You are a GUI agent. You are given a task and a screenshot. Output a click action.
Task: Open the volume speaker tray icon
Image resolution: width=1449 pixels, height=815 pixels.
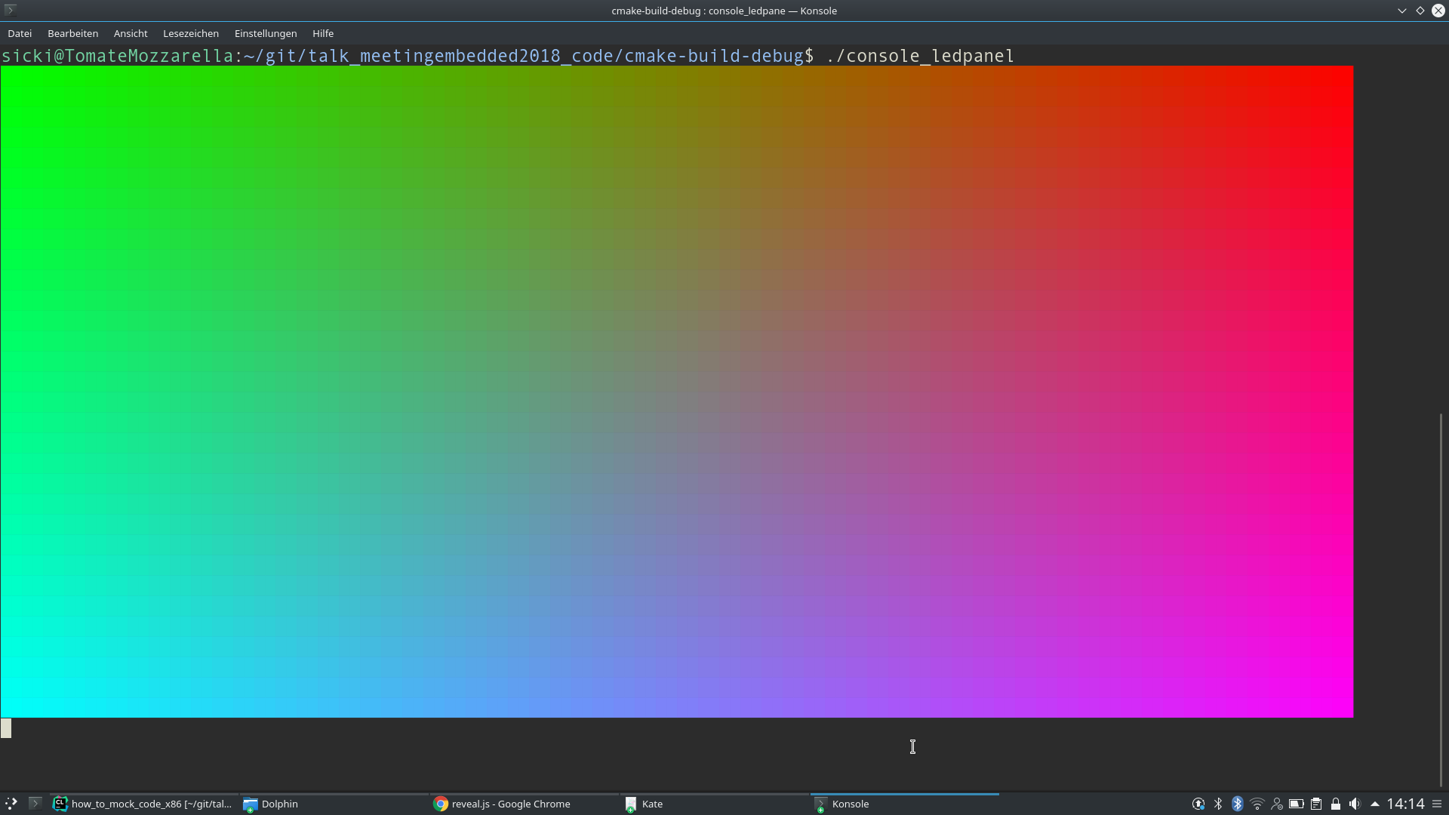[x=1355, y=804]
